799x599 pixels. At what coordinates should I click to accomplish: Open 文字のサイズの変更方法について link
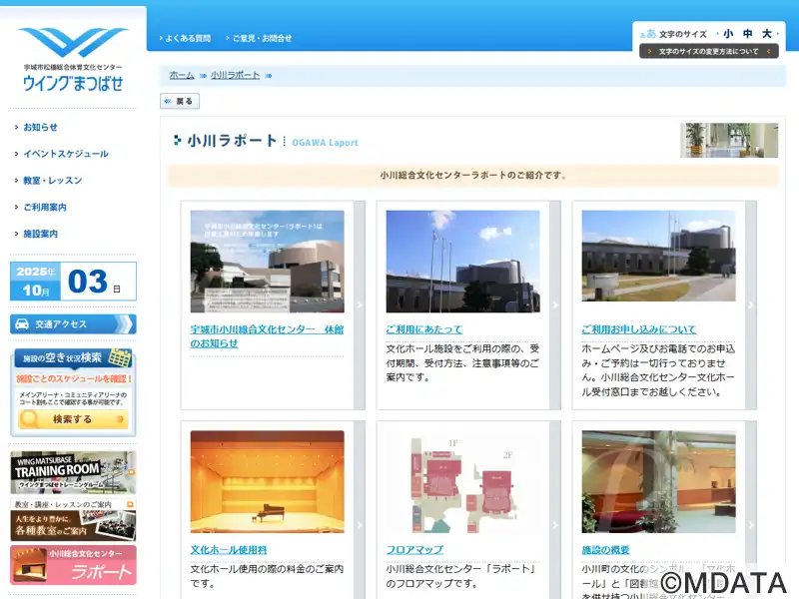(x=709, y=51)
